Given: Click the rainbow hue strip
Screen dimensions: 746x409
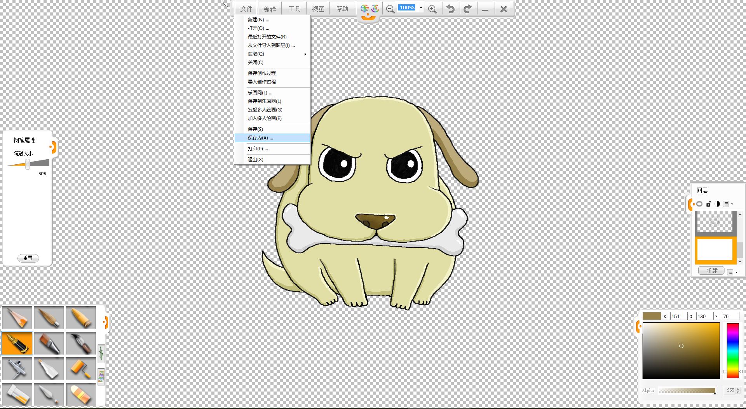Looking at the screenshot, I should (733, 350).
